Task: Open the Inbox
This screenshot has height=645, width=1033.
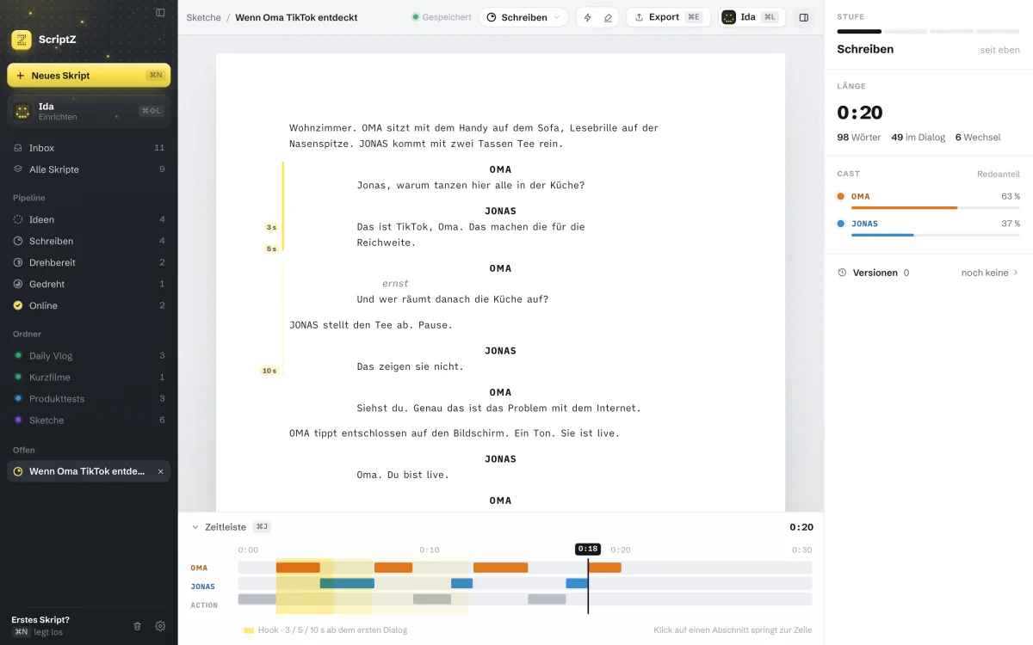Action: [x=89, y=148]
